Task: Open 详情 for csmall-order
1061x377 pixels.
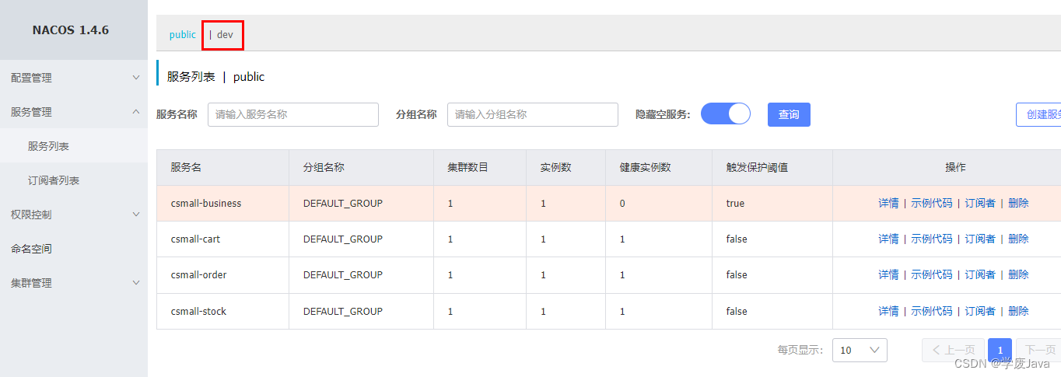Action: coord(888,274)
